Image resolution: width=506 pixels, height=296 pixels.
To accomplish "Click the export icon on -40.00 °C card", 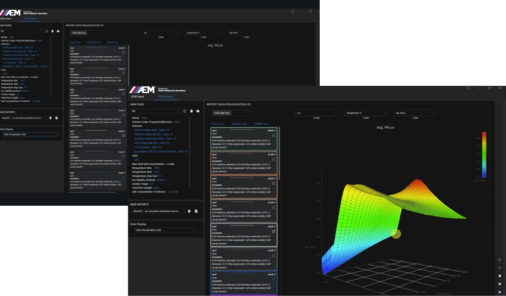I will pyautogui.click(x=274, y=135).
